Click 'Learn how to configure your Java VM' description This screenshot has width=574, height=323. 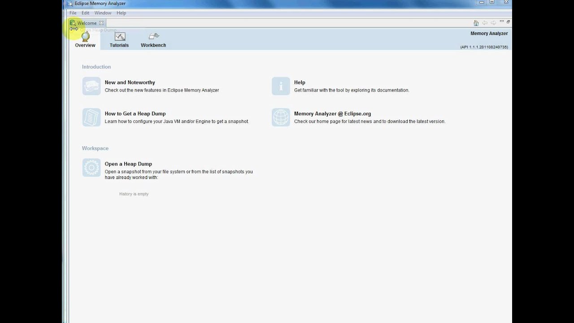[177, 122]
